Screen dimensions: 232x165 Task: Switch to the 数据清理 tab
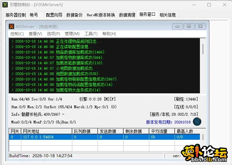click(x=127, y=15)
